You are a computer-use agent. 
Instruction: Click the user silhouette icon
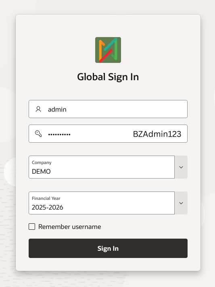click(38, 109)
